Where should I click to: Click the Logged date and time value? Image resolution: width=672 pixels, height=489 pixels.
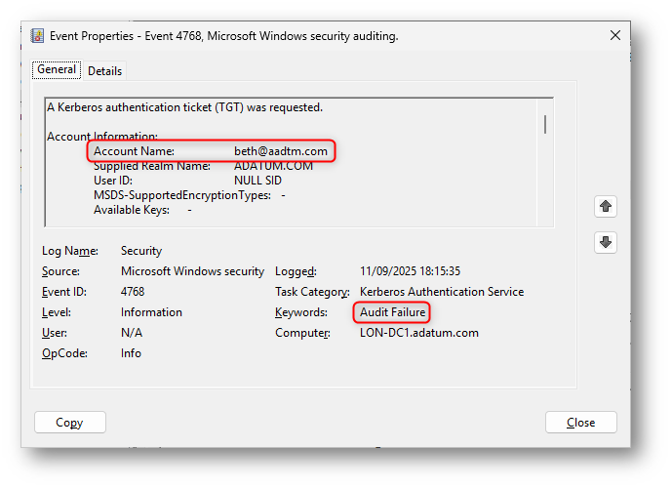pyautogui.click(x=410, y=271)
